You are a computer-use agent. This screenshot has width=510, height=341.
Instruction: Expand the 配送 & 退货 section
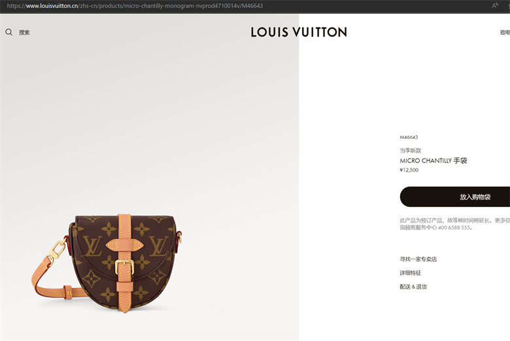point(413,287)
